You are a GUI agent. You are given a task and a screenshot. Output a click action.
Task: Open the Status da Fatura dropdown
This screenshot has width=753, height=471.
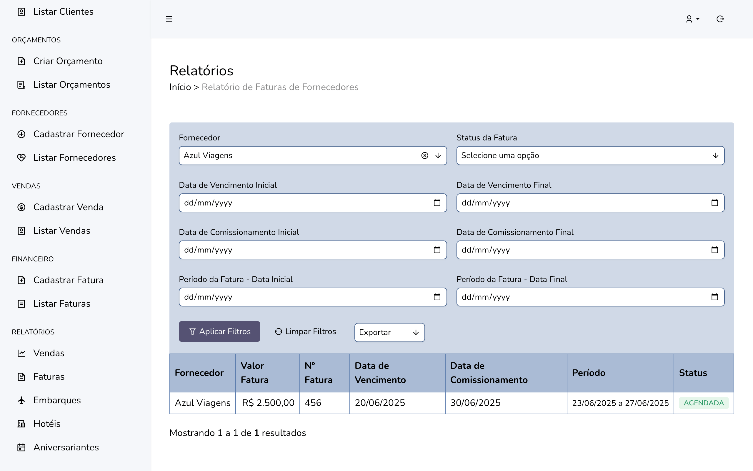(590, 155)
